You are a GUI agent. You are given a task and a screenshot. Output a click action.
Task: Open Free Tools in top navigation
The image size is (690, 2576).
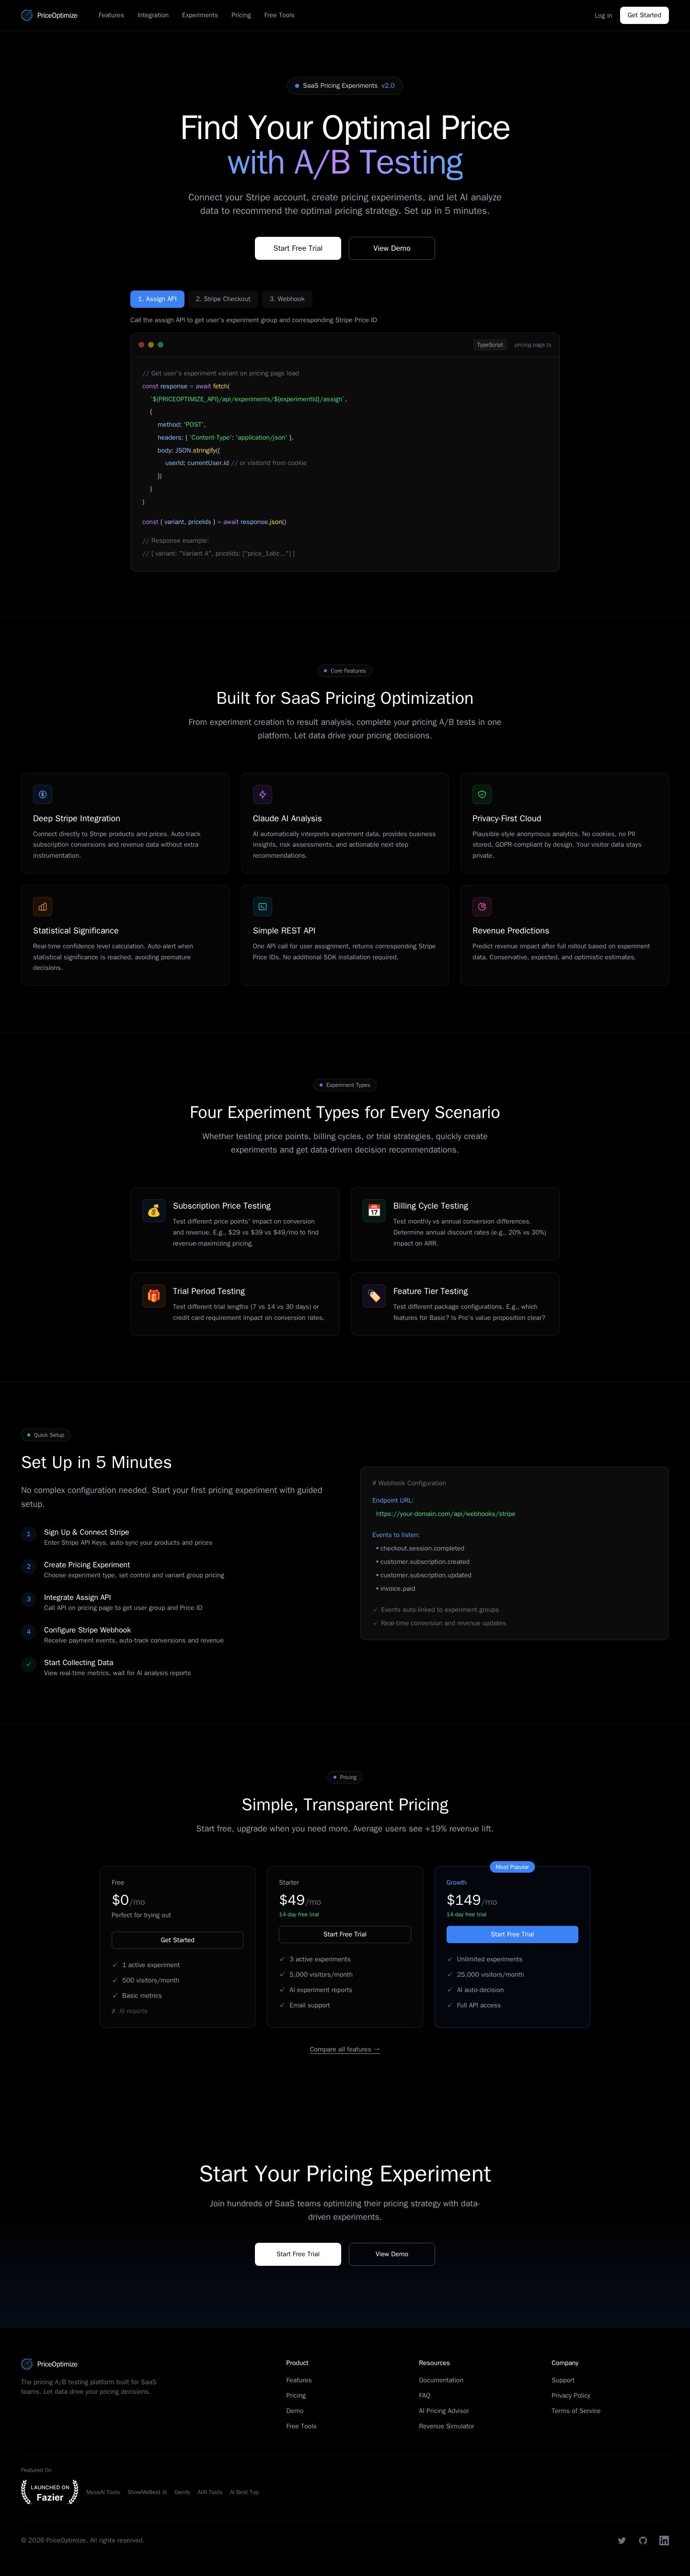coord(279,15)
